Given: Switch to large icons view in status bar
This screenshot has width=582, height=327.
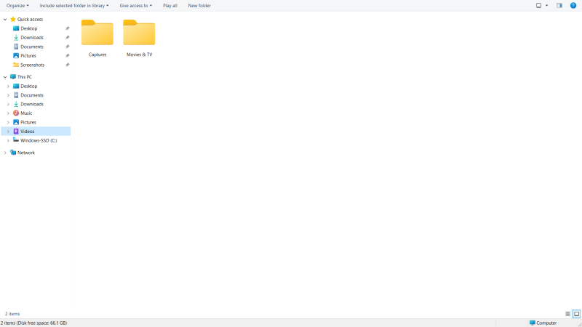Looking at the screenshot, I should coord(576,314).
